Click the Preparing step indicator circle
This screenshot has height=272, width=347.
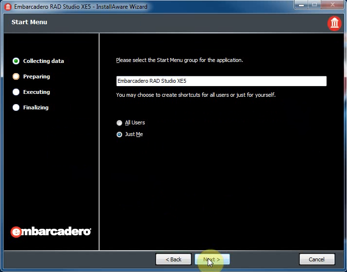tap(16, 76)
